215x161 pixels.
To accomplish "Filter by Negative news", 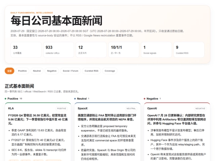I will point(52,71).
